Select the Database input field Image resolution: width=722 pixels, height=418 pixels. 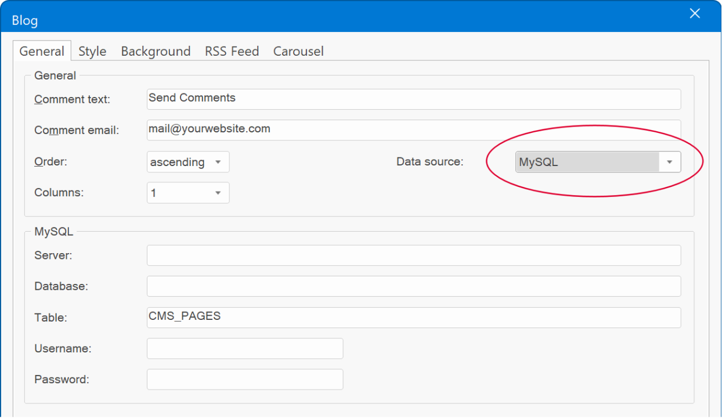pos(413,286)
